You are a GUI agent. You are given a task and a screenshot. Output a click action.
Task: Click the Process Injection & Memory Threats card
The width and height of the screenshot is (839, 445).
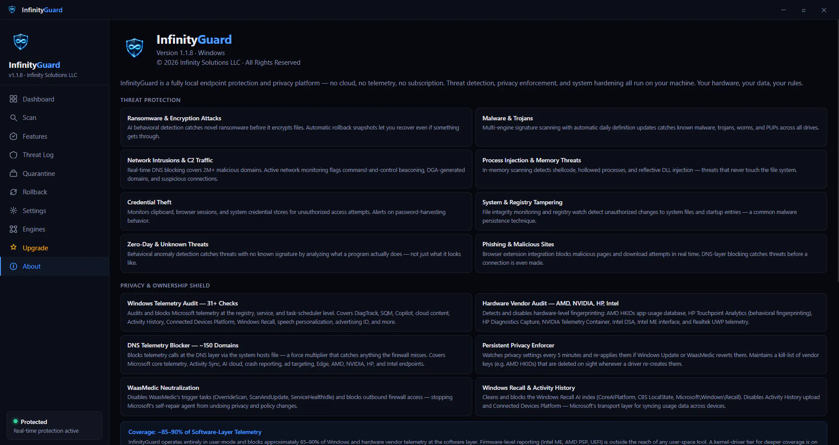tap(651, 169)
